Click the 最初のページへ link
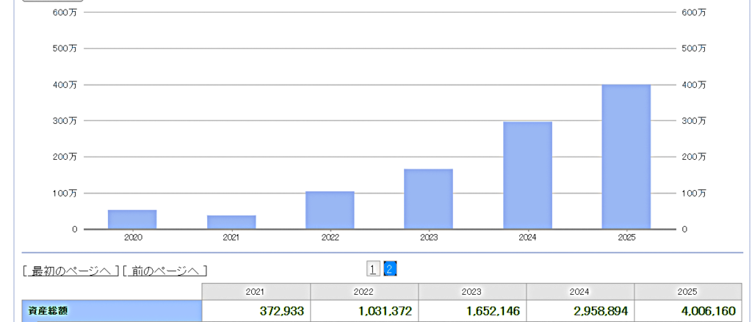752x322 pixels. click(71, 271)
